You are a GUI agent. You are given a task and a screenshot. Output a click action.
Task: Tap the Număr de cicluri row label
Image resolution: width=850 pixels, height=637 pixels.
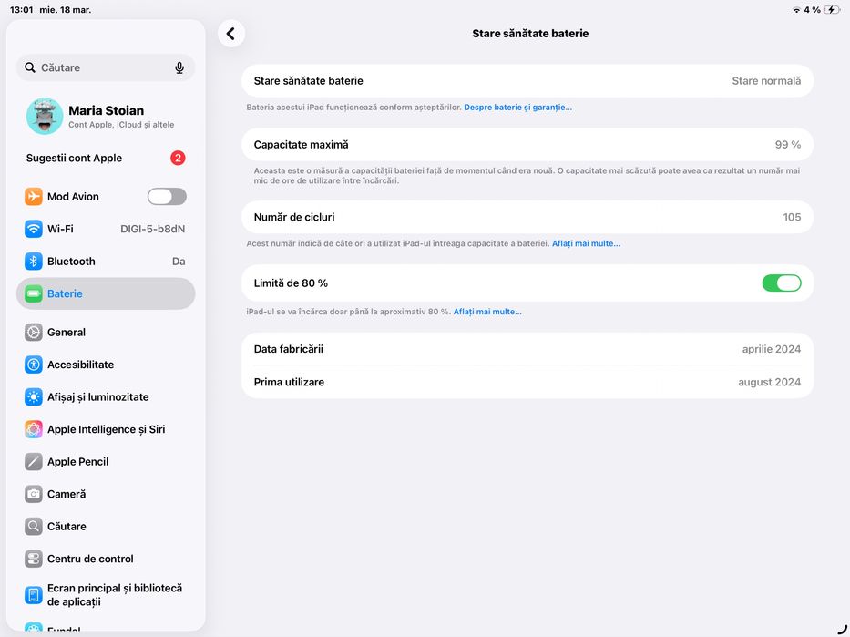(294, 218)
